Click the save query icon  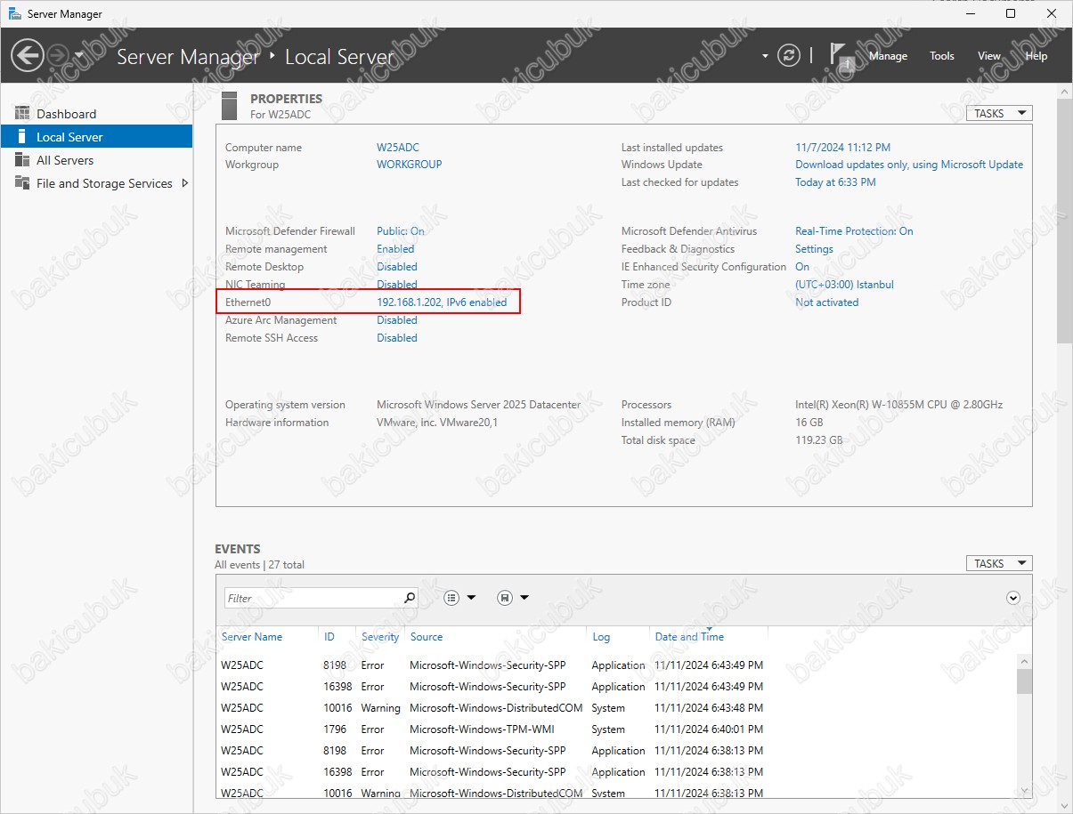(x=505, y=598)
